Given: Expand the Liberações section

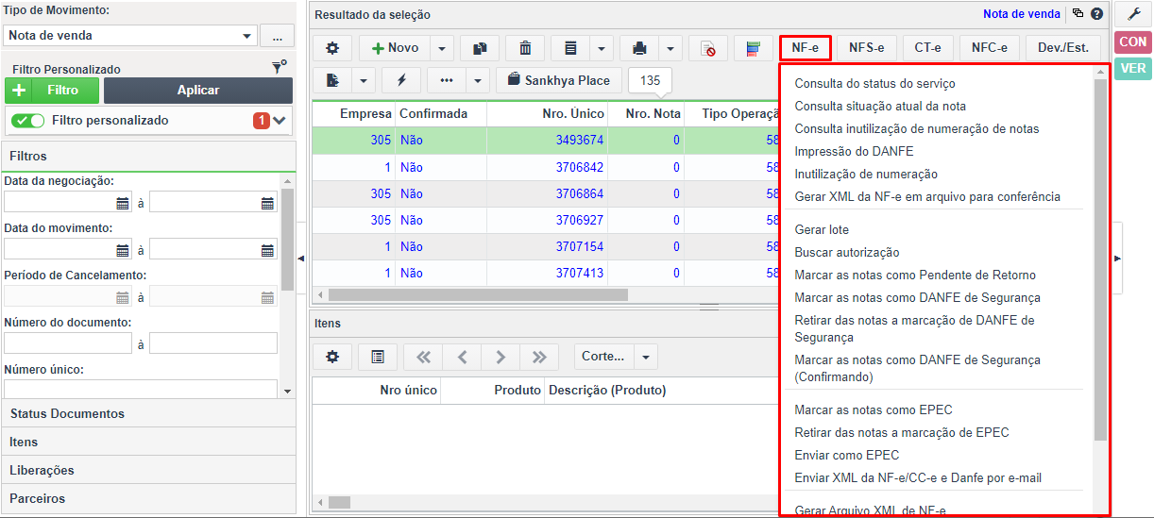Looking at the screenshot, I should [148, 470].
